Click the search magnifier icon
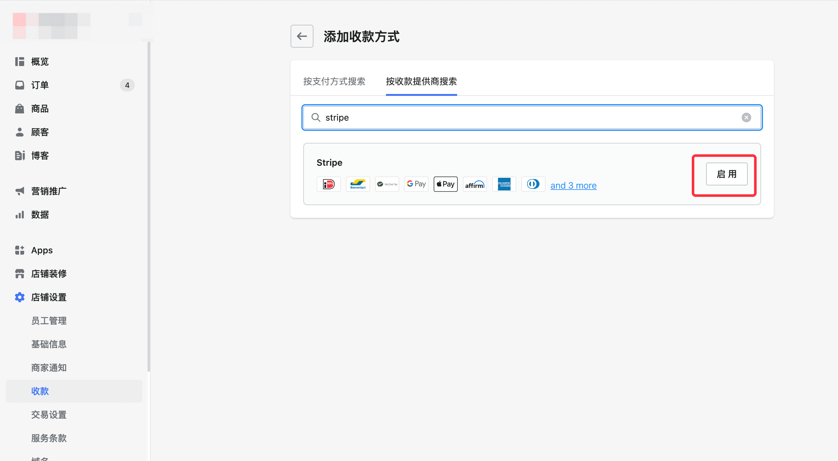Viewport: 838px width, 461px height. coord(316,117)
